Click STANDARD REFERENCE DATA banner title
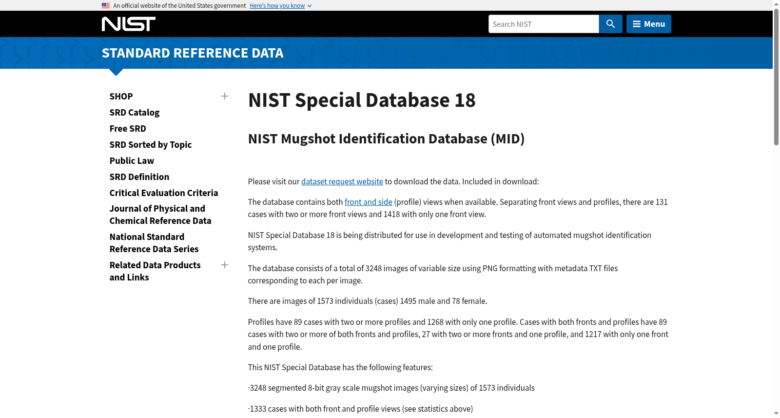The height and width of the screenshot is (418, 780). [x=193, y=53]
